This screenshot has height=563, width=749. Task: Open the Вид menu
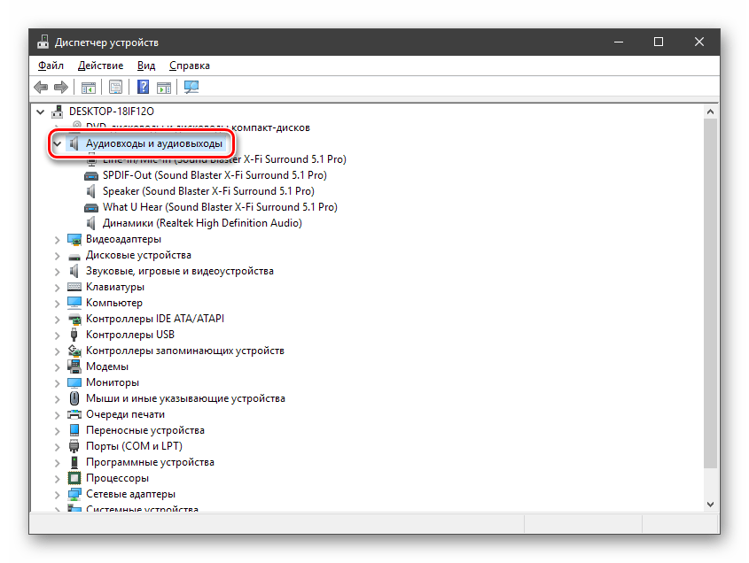146,66
